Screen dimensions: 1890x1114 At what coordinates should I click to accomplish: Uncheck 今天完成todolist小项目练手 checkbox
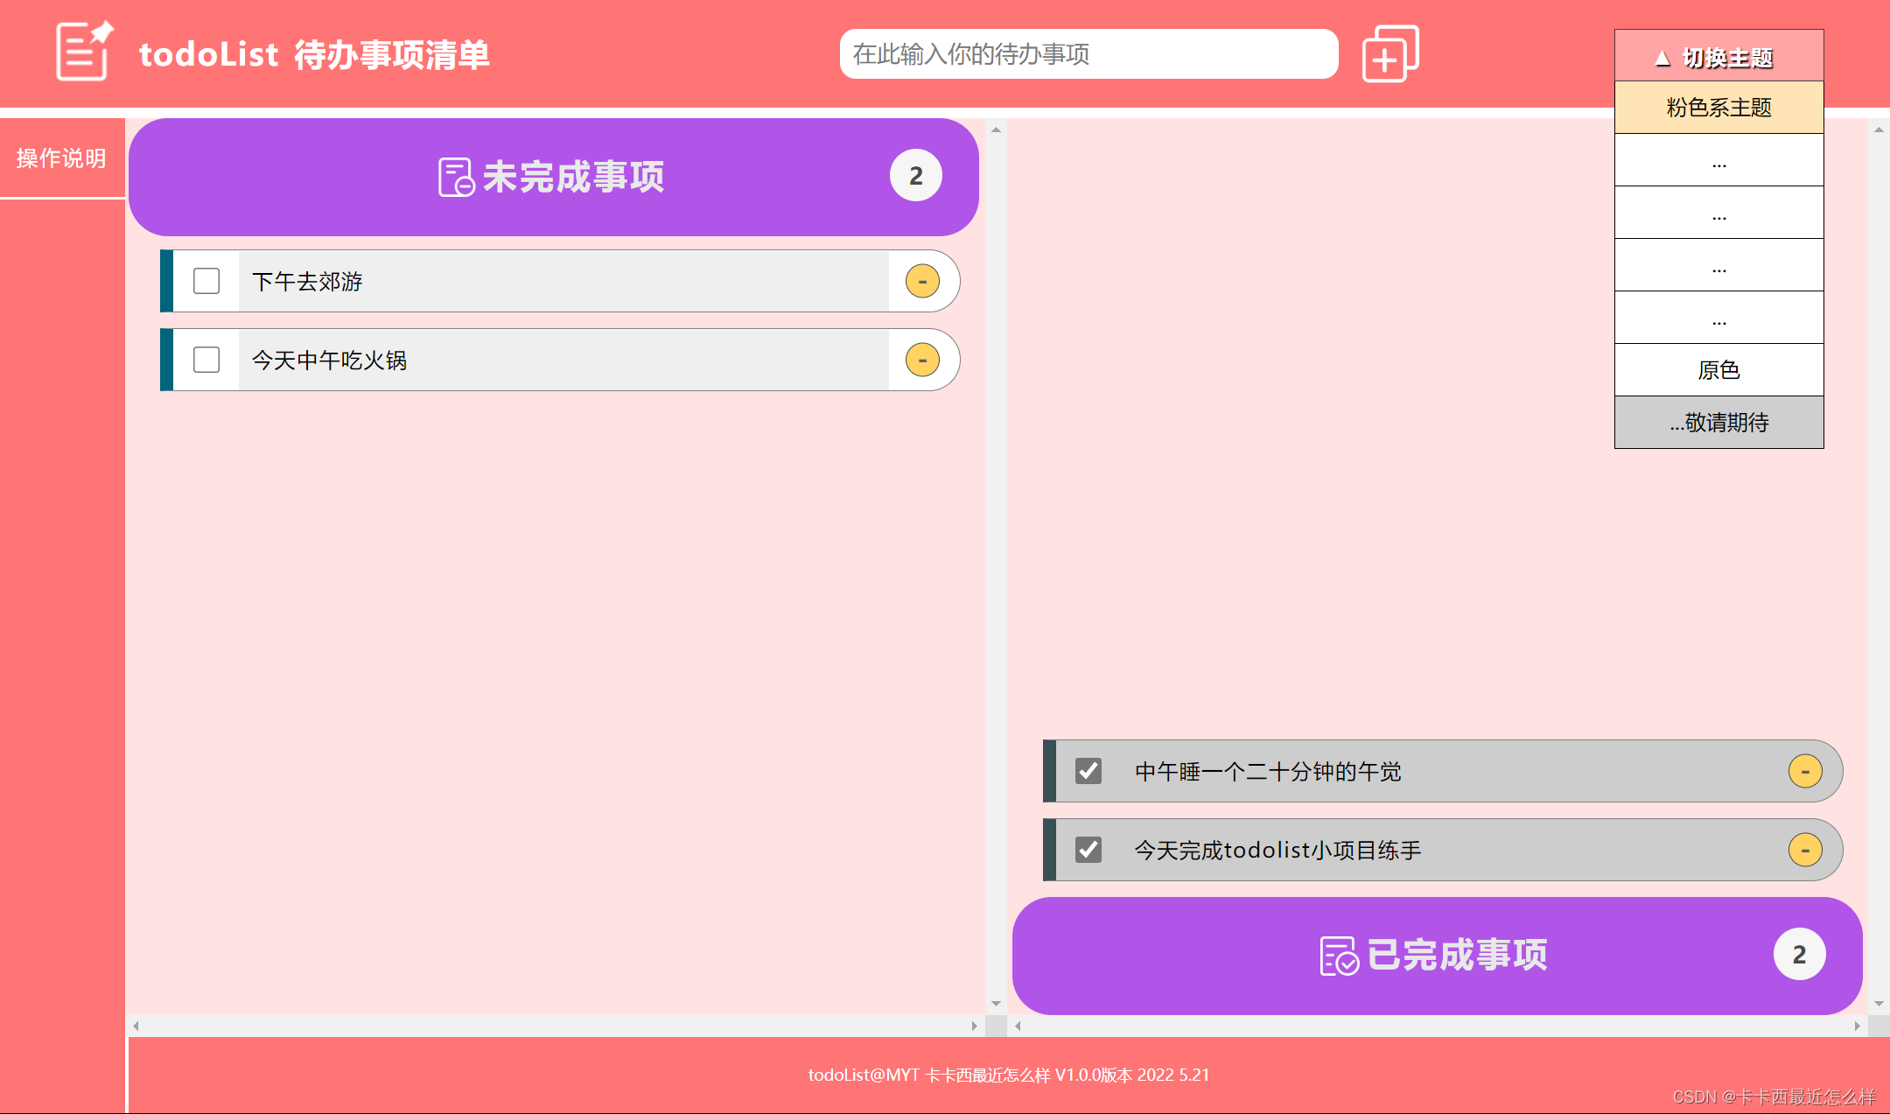pos(1088,850)
